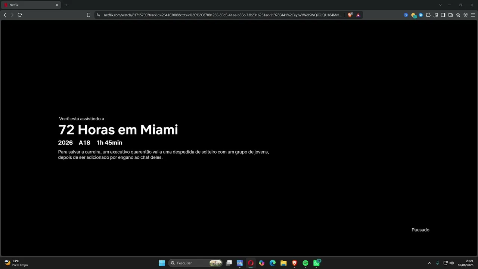Close the Netflix tab
This screenshot has width=478, height=269.
57,5
